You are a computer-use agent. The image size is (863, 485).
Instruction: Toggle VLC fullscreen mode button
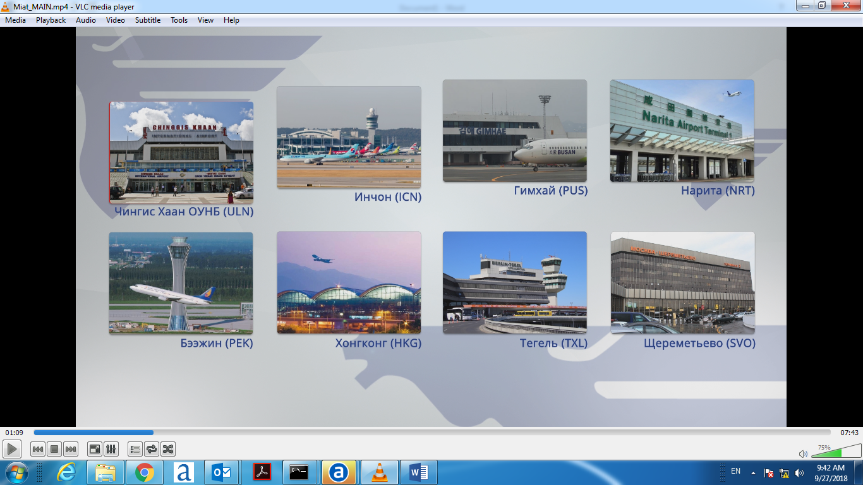95,449
